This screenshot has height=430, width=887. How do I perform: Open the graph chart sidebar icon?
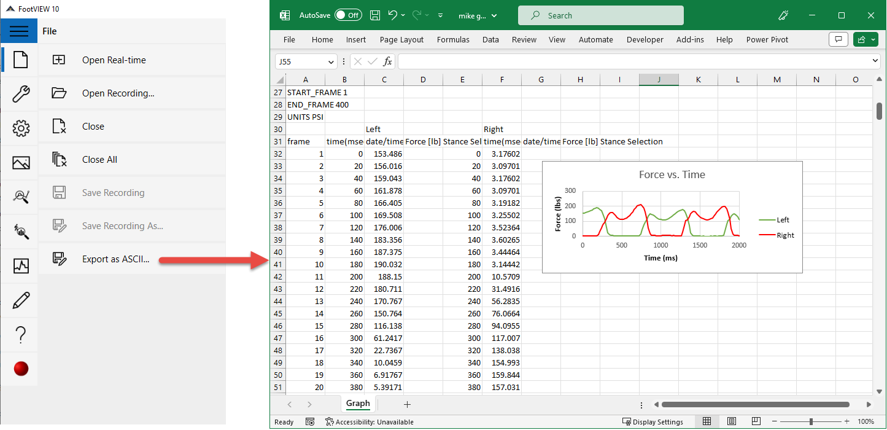tap(21, 266)
